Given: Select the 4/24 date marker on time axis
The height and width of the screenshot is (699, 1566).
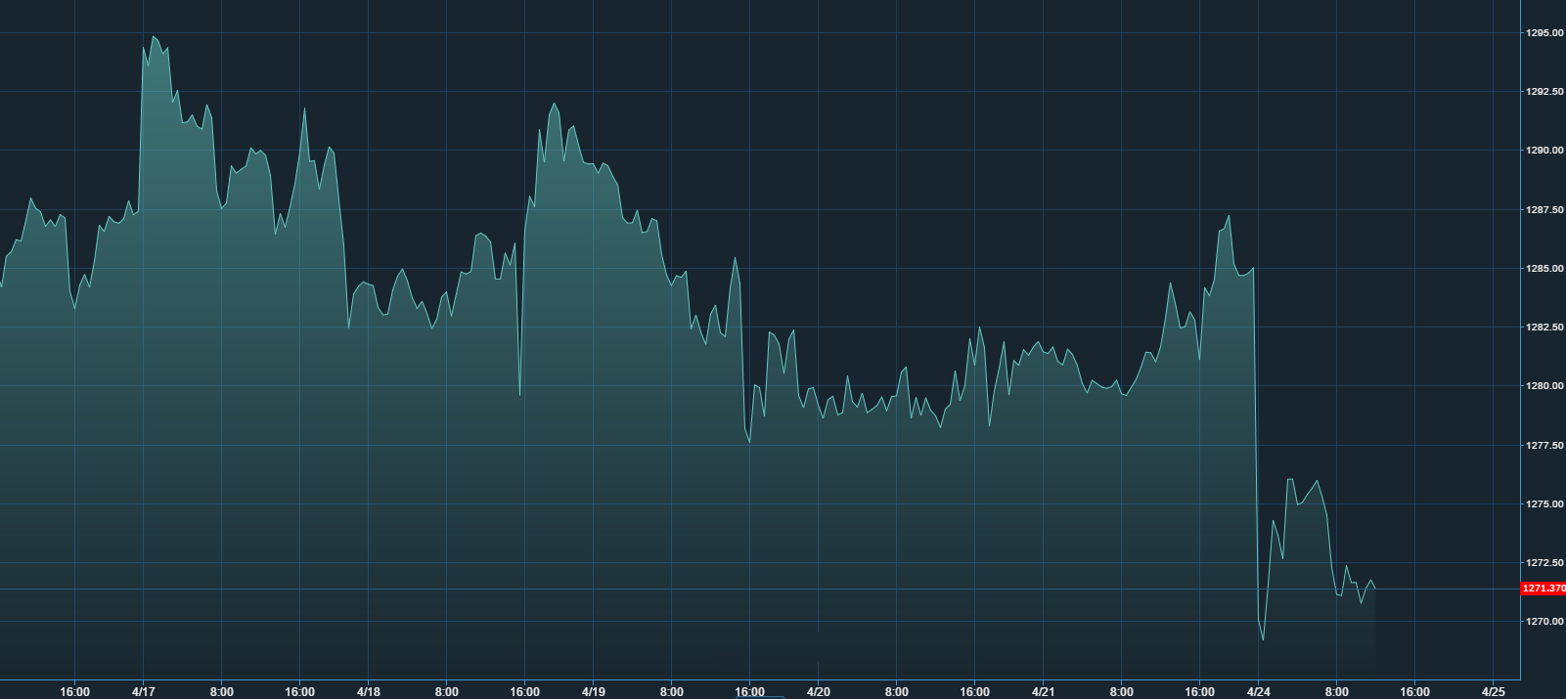Looking at the screenshot, I should pos(1259,691).
